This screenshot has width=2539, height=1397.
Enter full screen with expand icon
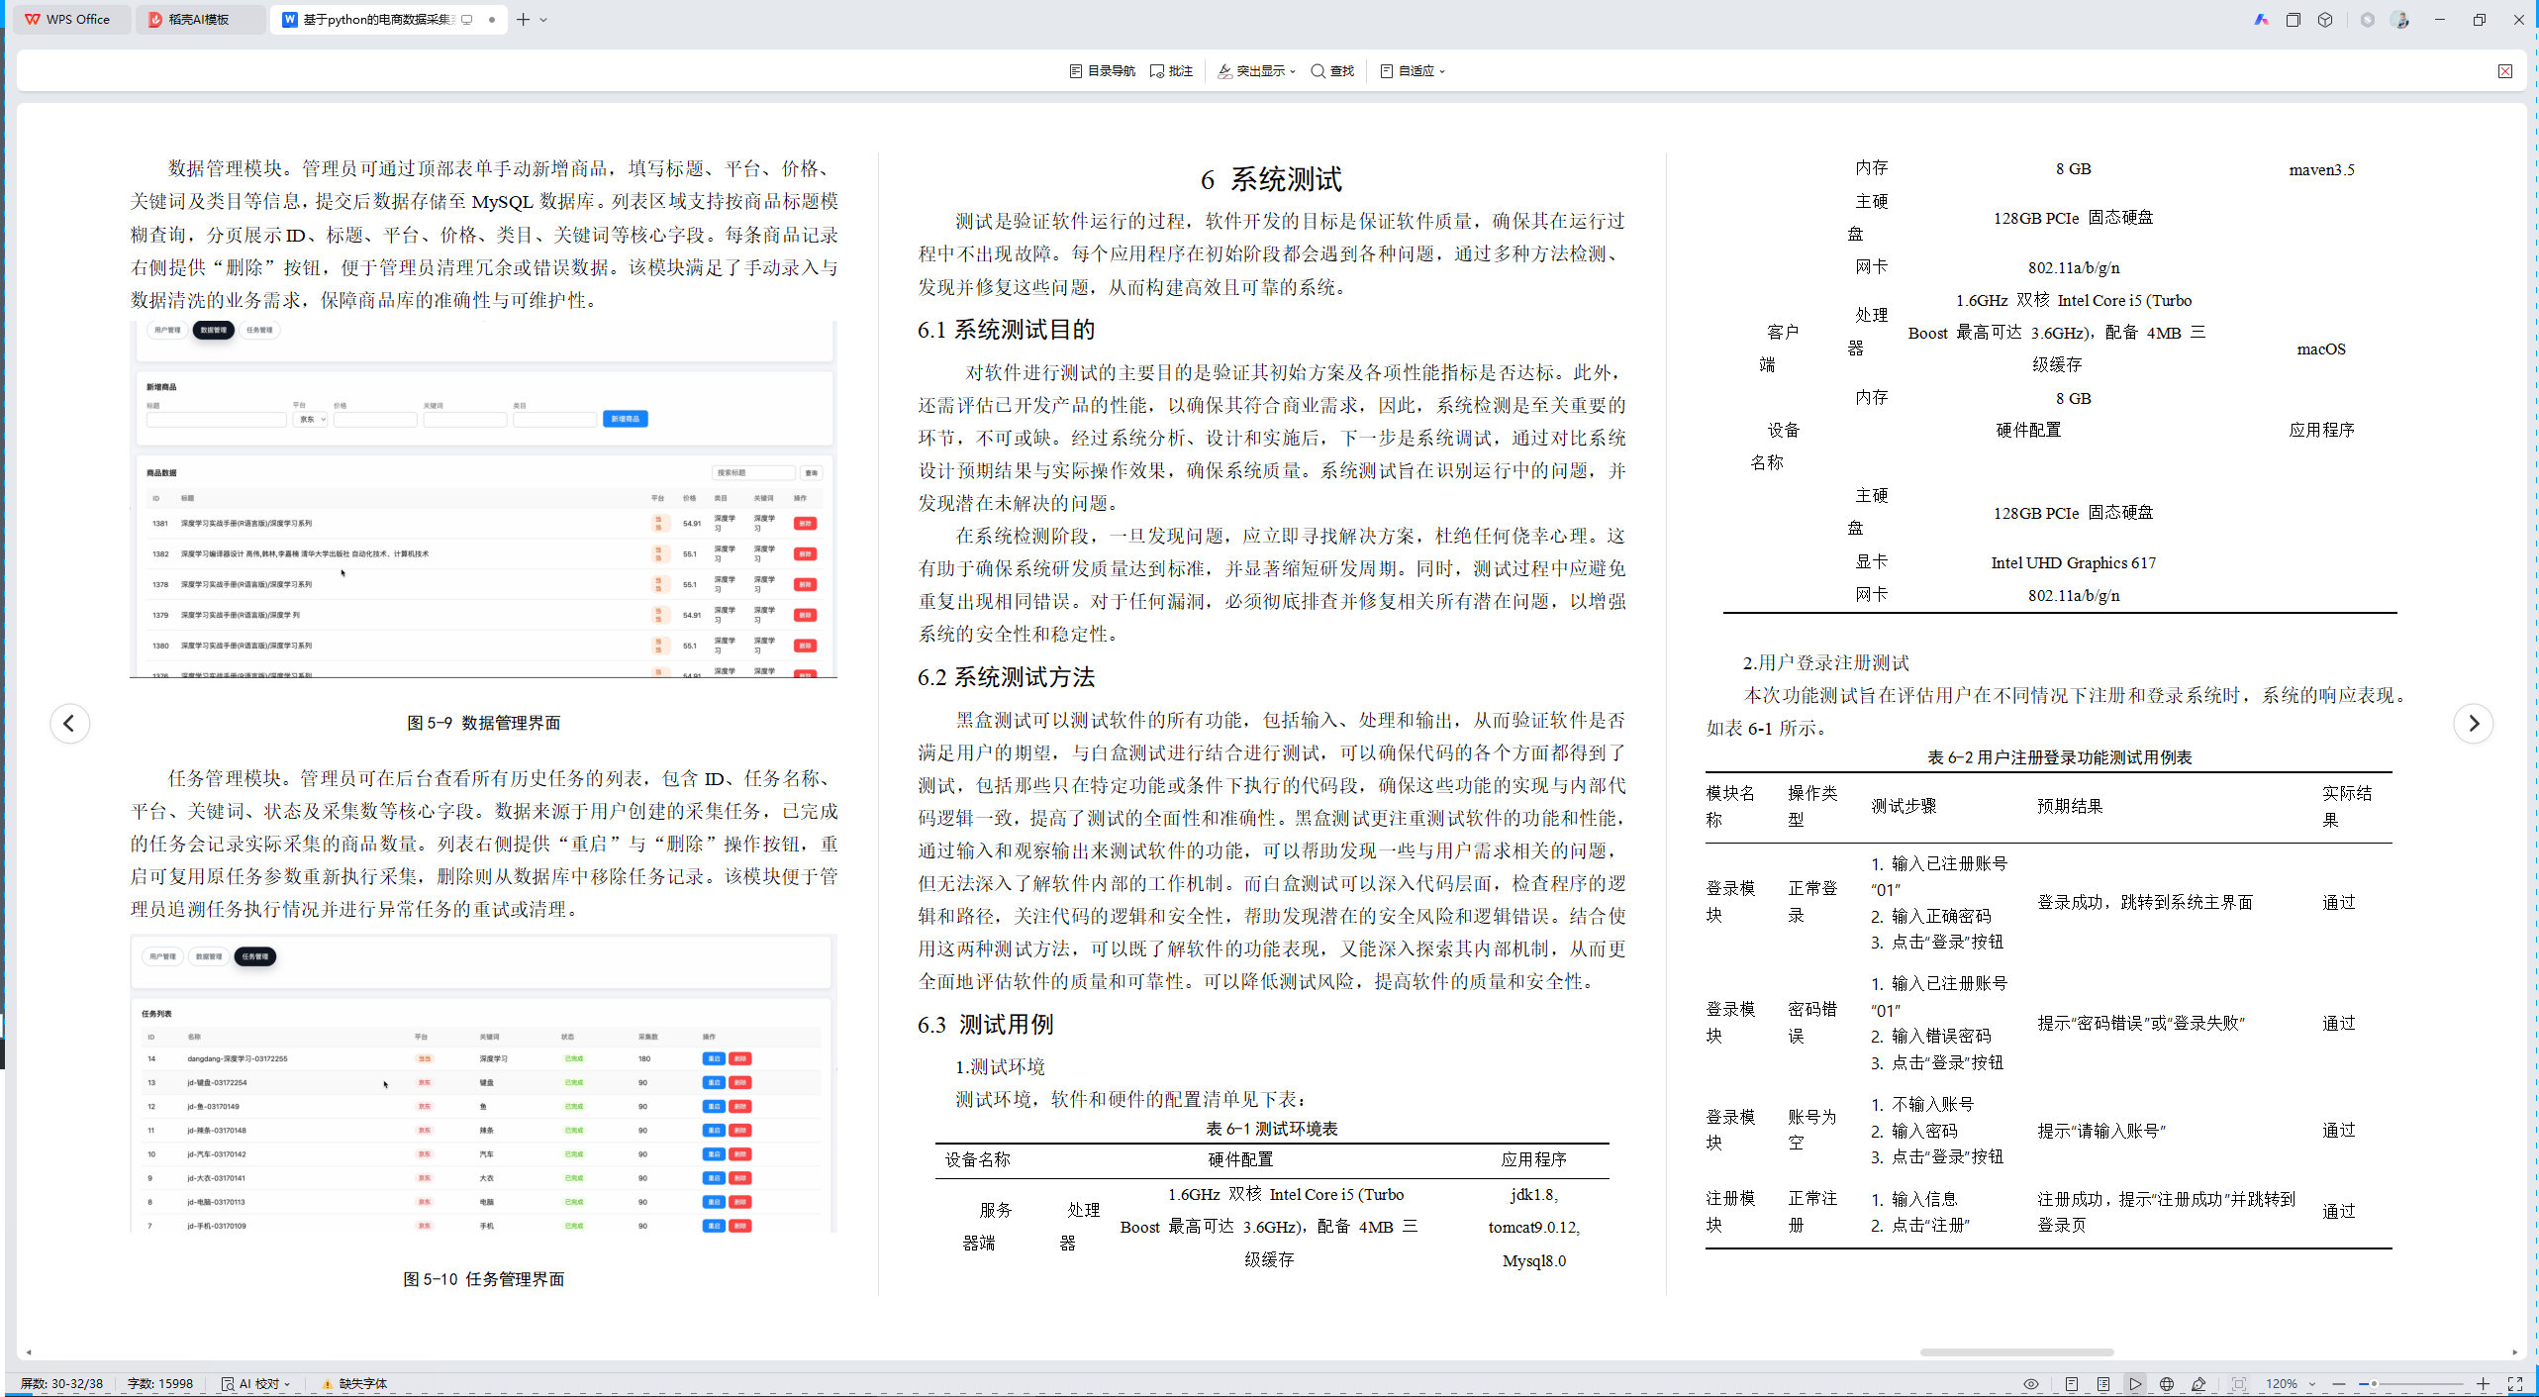coord(2514,1384)
